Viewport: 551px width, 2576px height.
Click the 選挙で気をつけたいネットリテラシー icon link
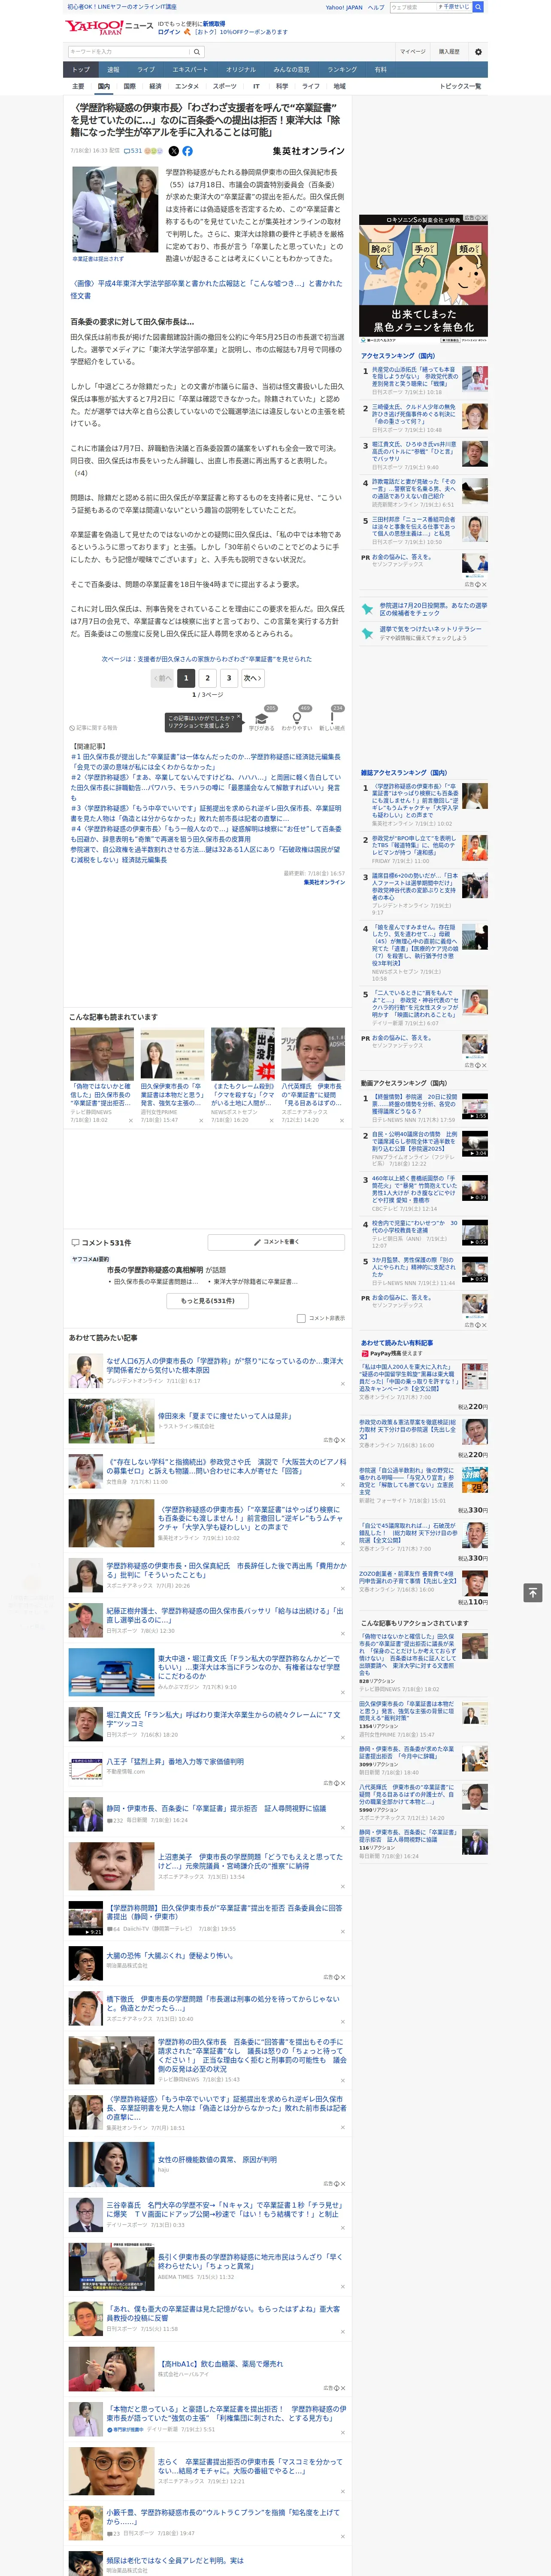[x=367, y=632]
